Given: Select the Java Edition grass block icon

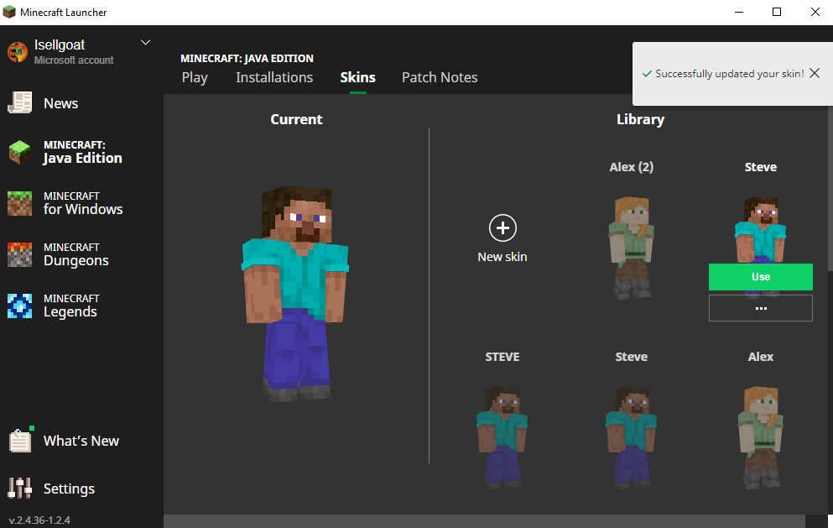Looking at the screenshot, I should pyautogui.click(x=19, y=152).
